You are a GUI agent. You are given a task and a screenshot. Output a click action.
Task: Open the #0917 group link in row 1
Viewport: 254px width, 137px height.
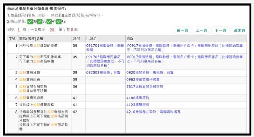coord(184,48)
